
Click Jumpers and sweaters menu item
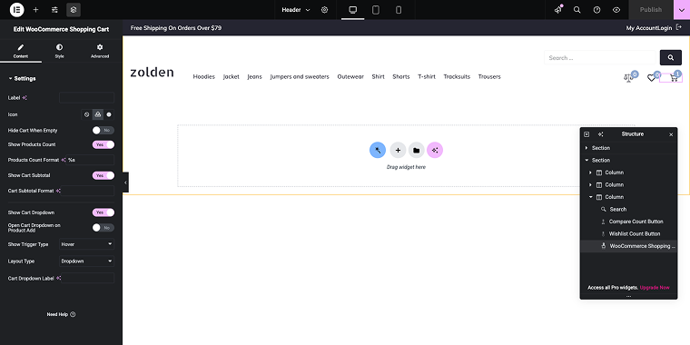[x=300, y=76]
